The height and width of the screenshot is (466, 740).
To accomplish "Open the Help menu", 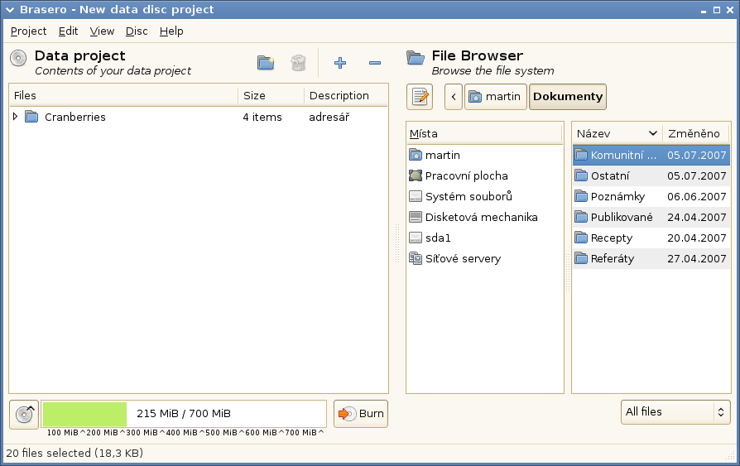I will (171, 31).
